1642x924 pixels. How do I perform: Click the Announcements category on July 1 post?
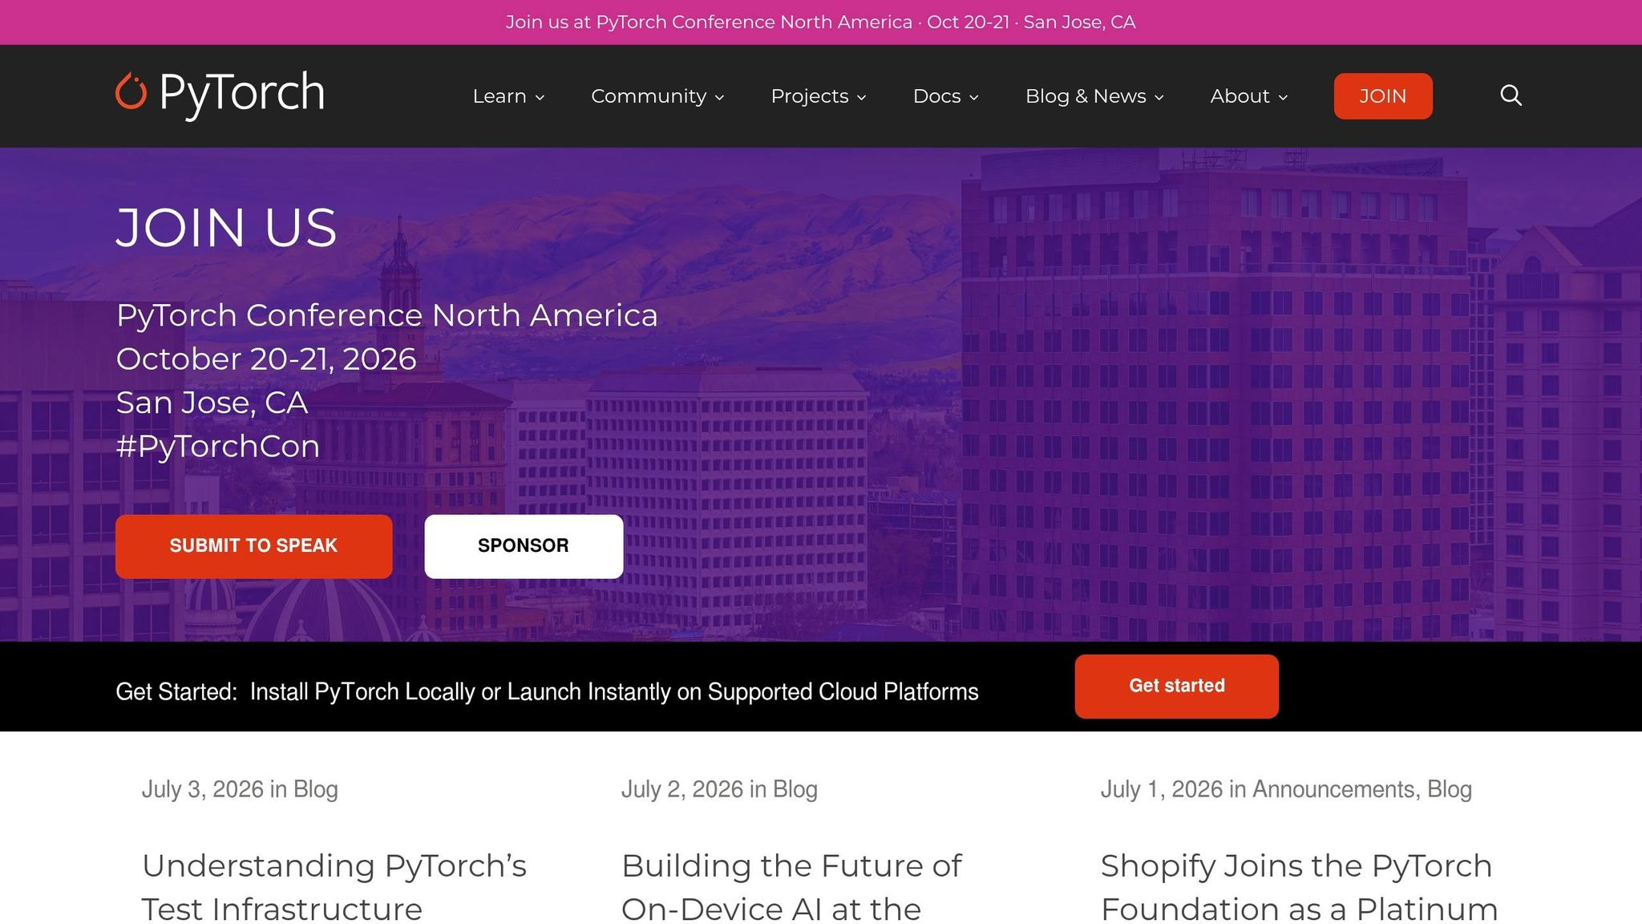click(1333, 789)
